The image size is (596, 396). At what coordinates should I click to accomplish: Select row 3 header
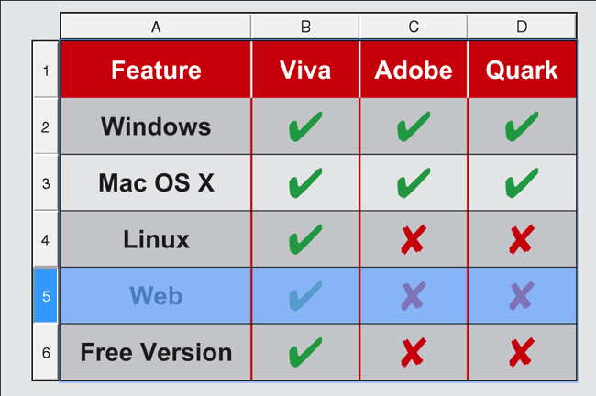coord(46,182)
